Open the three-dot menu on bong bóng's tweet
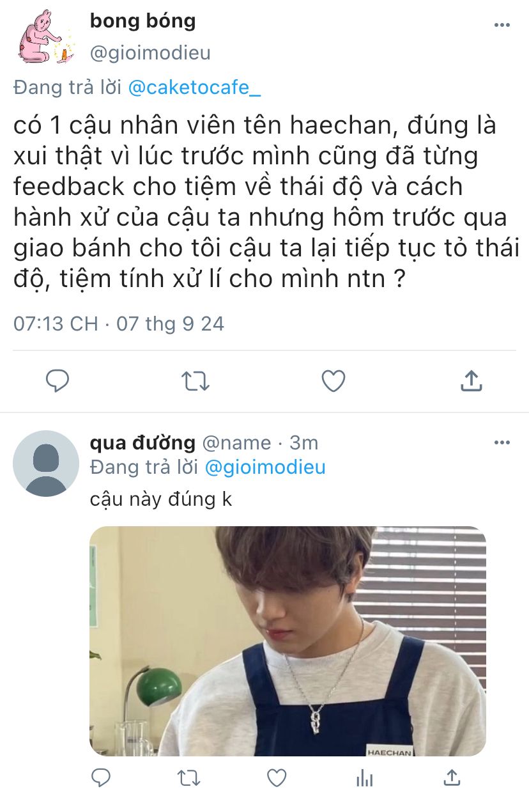 [502, 25]
